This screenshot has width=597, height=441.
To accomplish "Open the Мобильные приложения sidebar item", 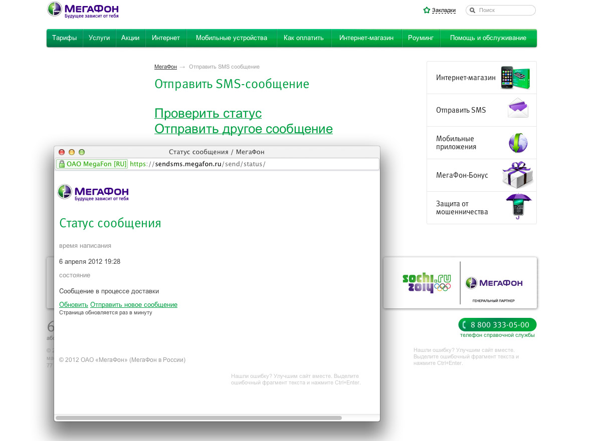I will [x=482, y=143].
